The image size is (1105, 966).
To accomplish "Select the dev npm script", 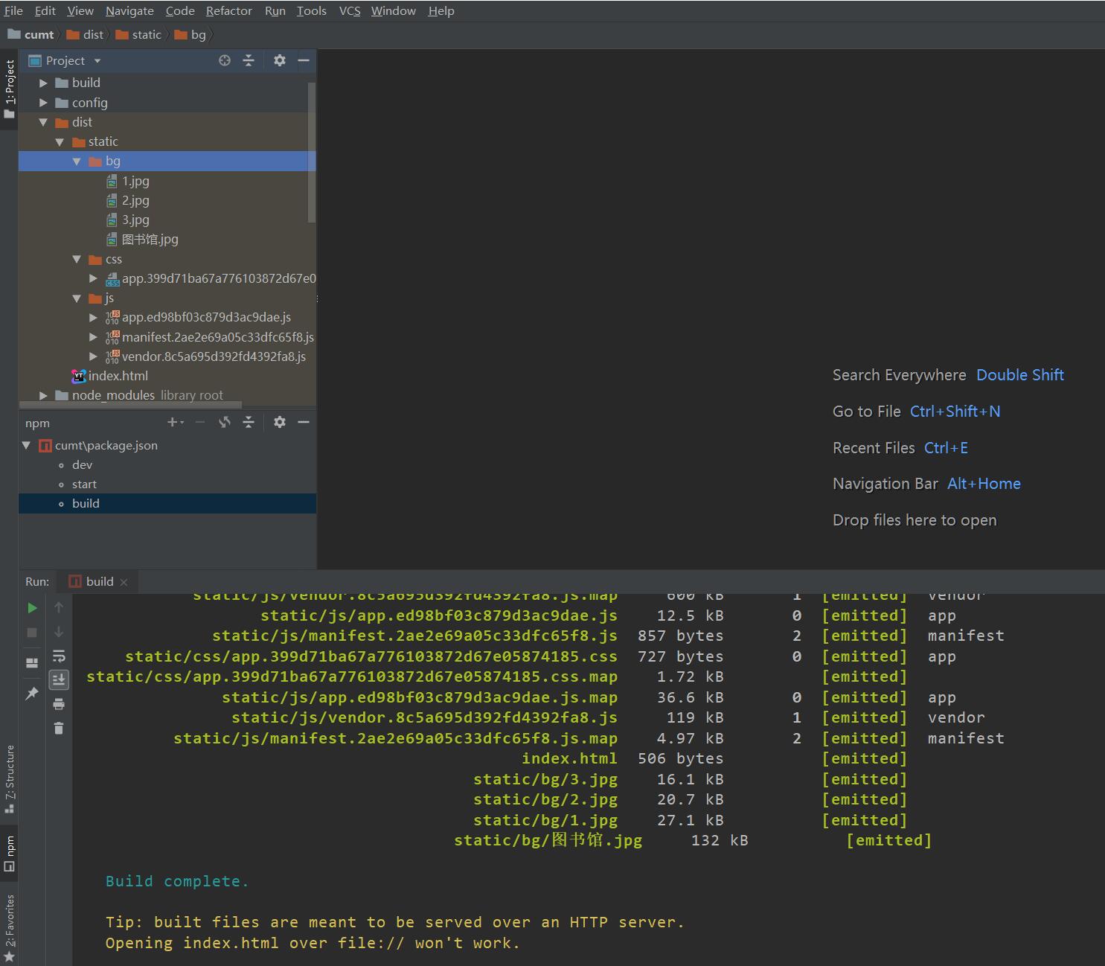I will pos(167,464).
